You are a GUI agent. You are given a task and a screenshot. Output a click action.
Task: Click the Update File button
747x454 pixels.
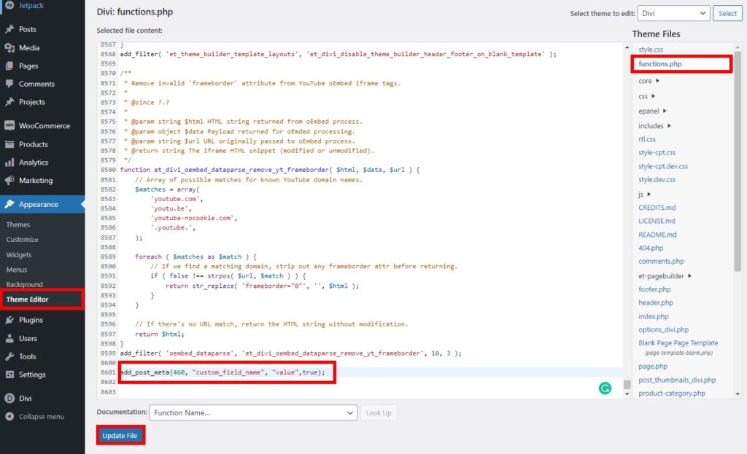coord(120,436)
